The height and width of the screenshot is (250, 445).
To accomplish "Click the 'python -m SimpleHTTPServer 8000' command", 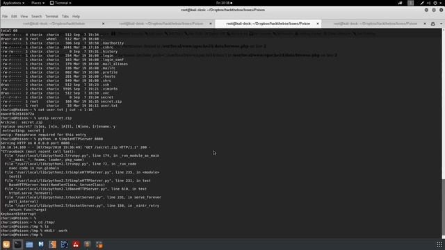I will coord(70,139).
